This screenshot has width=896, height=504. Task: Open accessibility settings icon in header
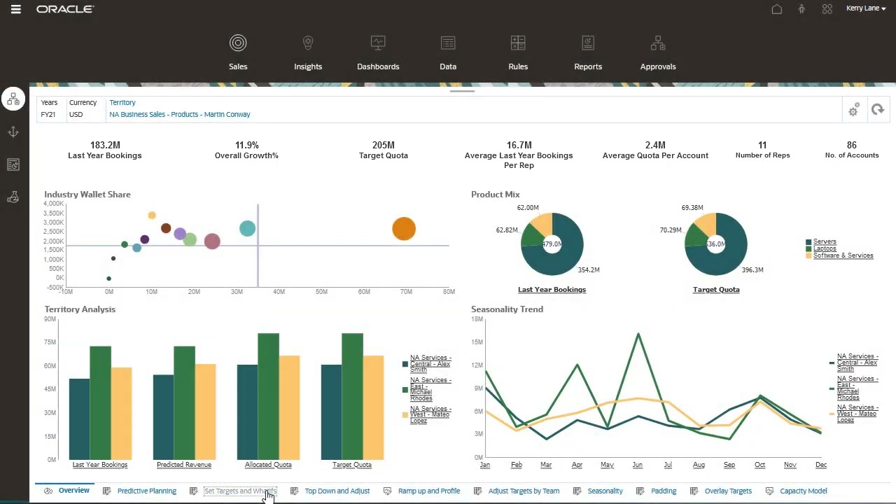[x=801, y=9]
